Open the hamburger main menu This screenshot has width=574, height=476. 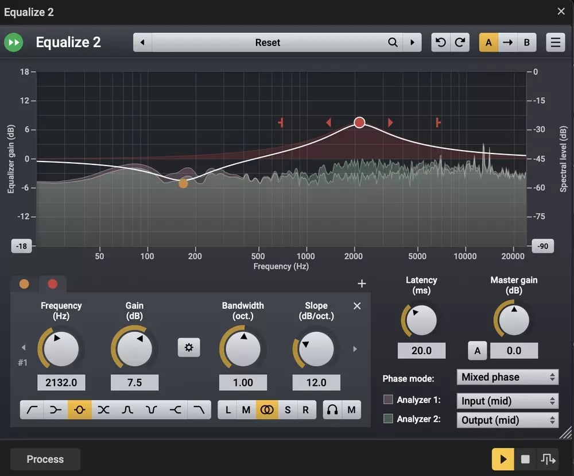(x=555, y=43)
